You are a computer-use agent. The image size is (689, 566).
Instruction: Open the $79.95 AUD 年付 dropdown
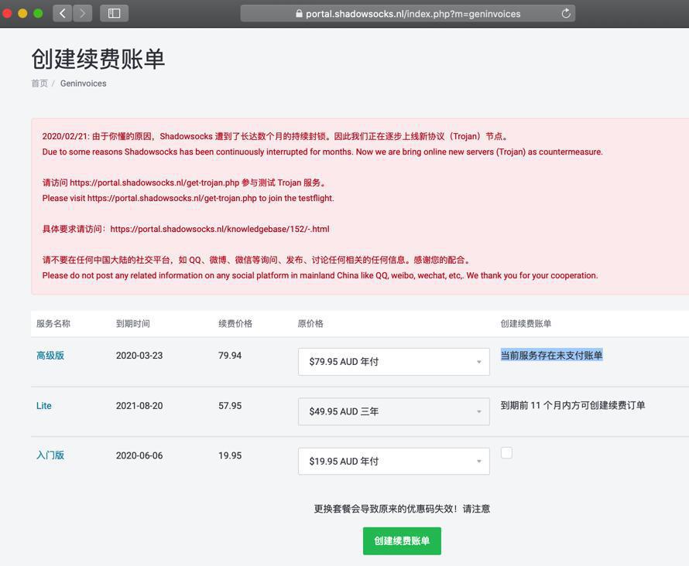click(x=394, y=362)
